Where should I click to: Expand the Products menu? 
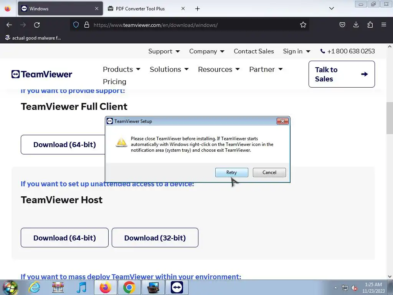point(122,69)
